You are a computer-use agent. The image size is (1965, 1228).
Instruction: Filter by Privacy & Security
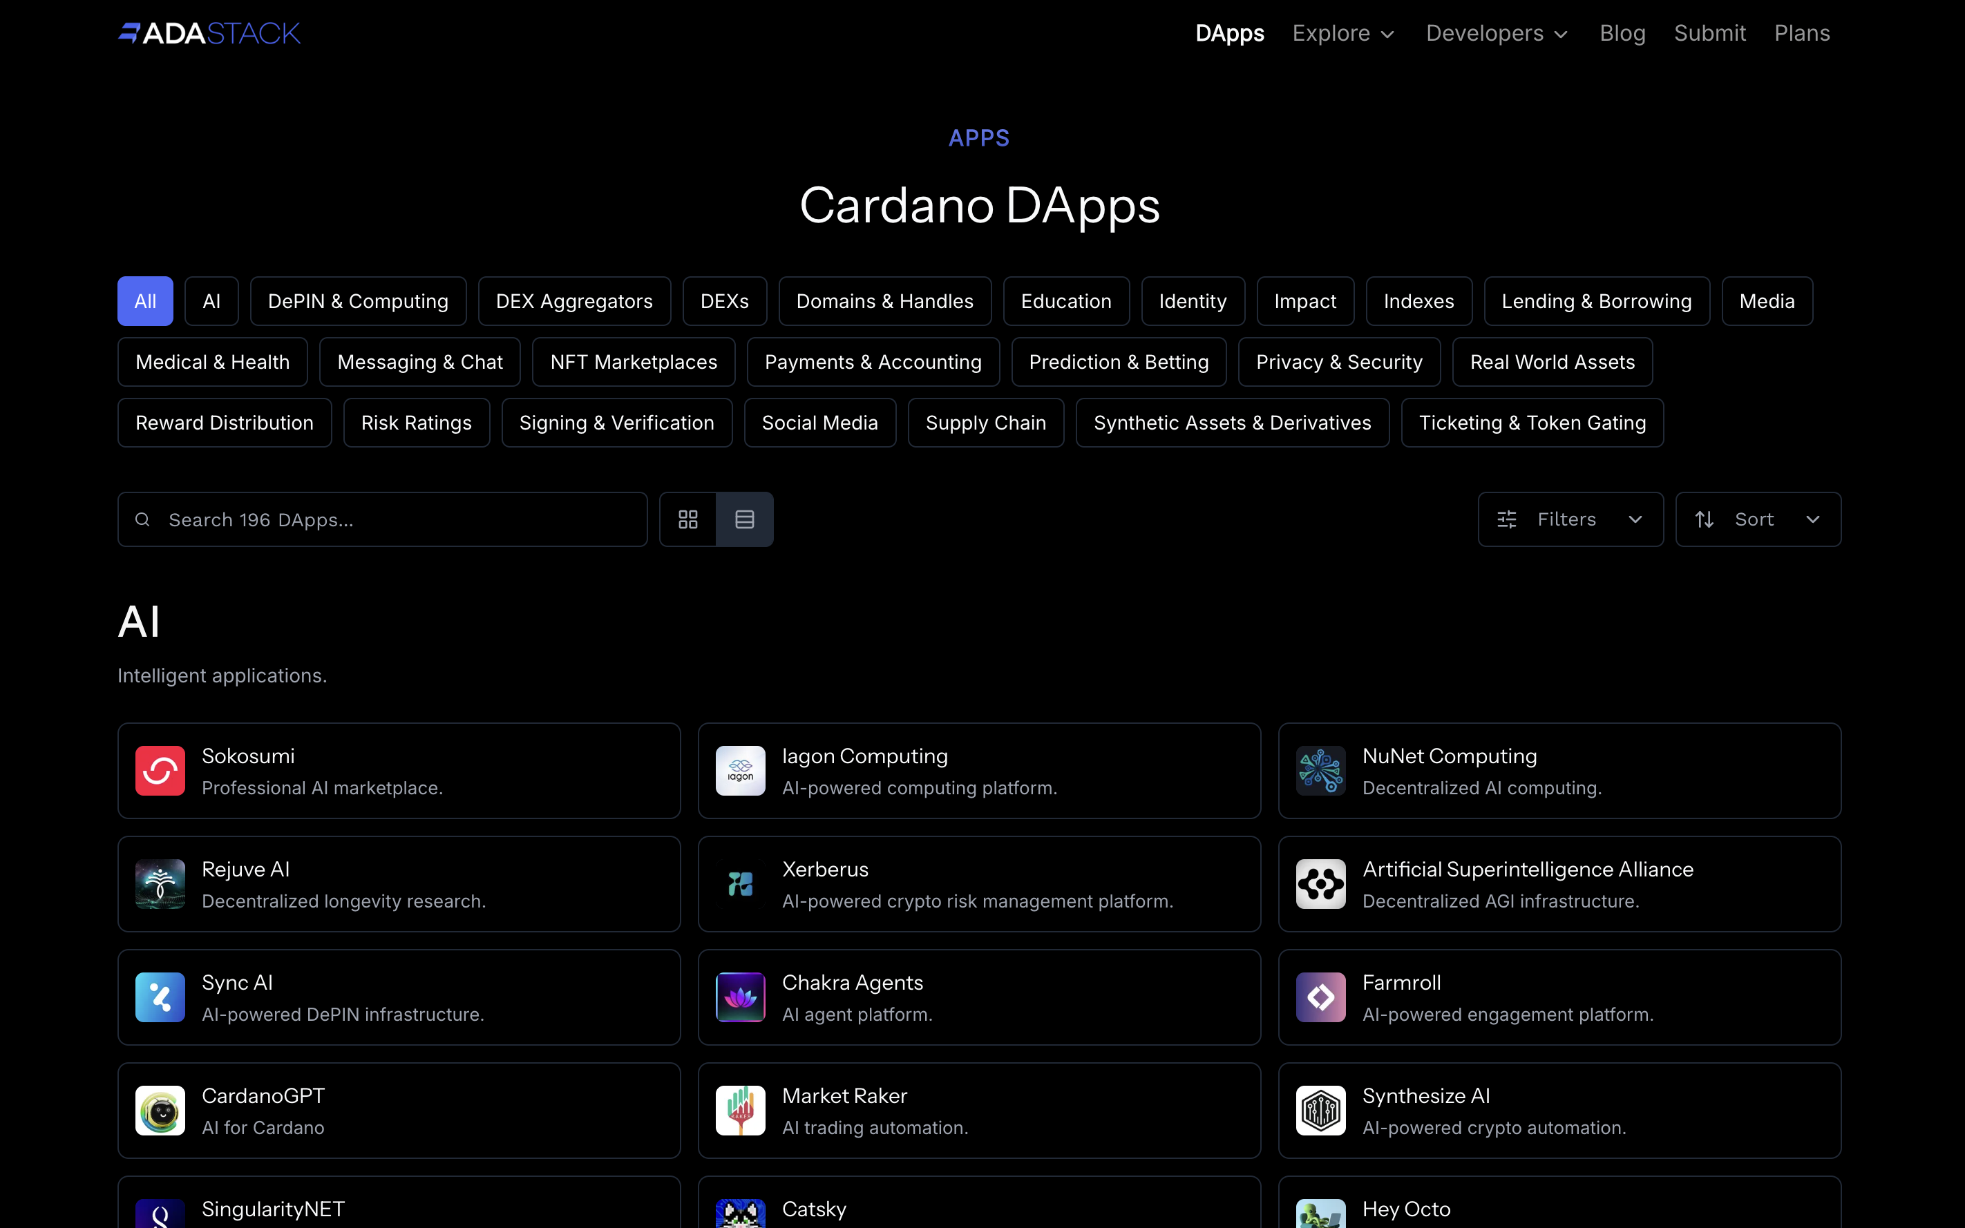(x=1340, y=362)
